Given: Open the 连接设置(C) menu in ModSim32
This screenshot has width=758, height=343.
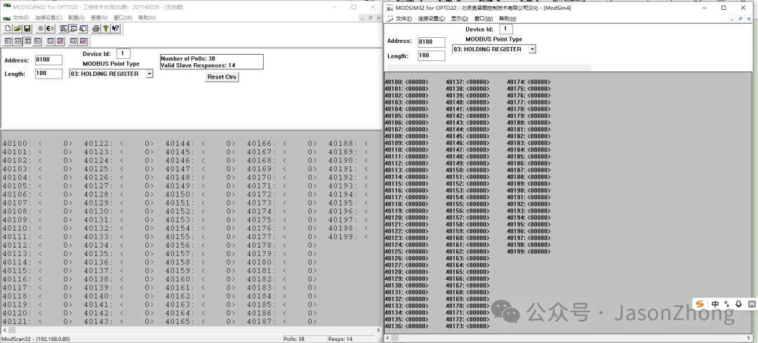Looking at the screenshot, I should (x=431, y=19).
